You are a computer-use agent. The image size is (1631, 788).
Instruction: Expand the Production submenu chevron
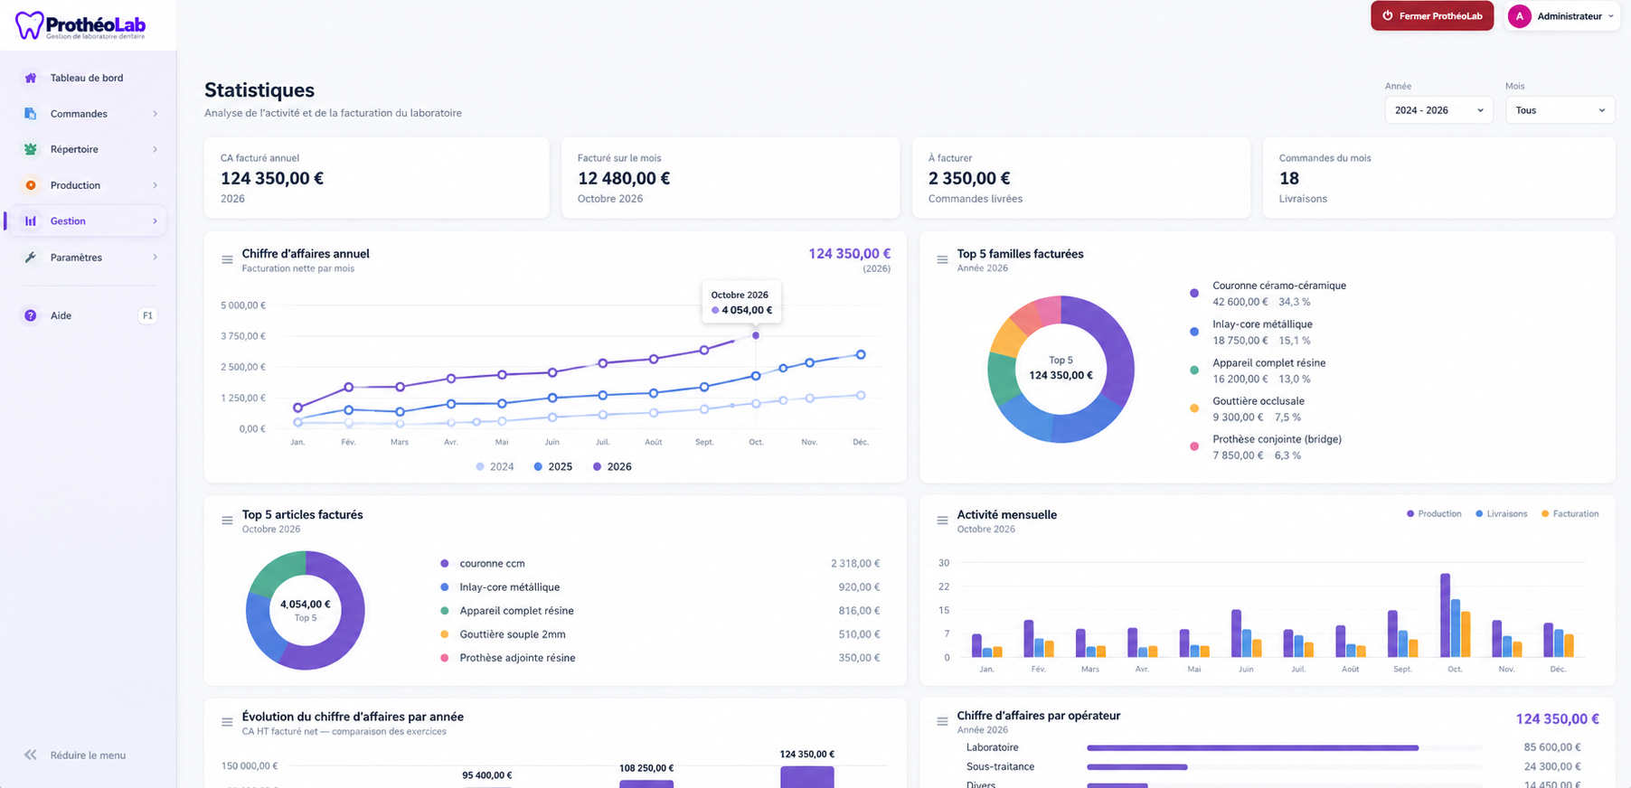(x=156, y=185)
